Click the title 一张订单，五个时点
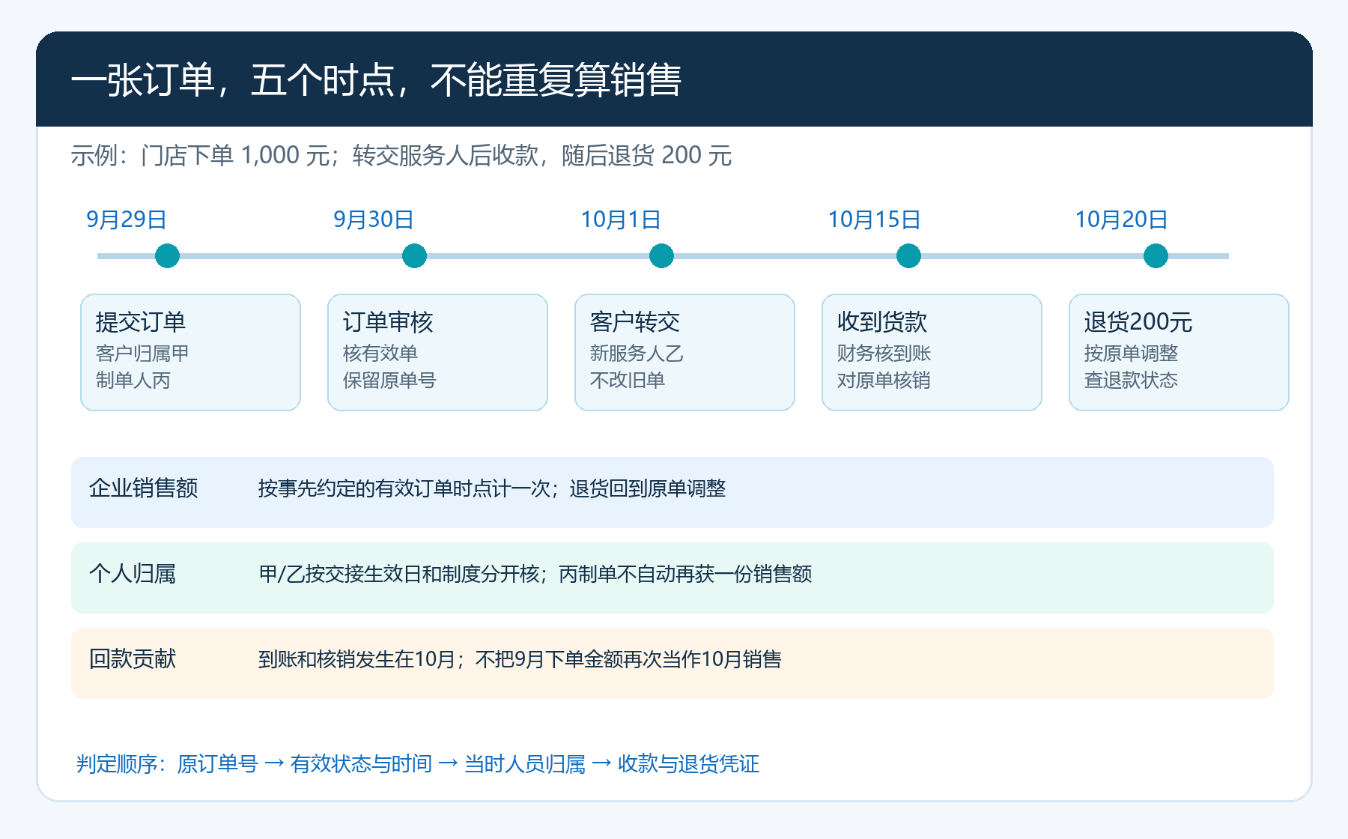Screen dimensions: 1348x839 pyautogui.click(x=233, y=80)
